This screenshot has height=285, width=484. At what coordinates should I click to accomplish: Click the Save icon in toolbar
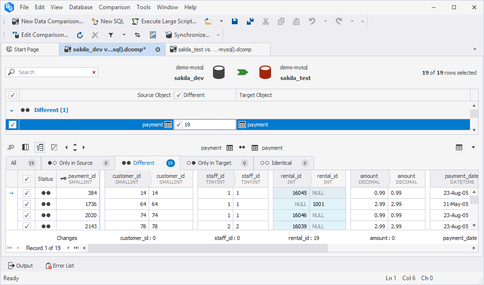coord(235,21)
